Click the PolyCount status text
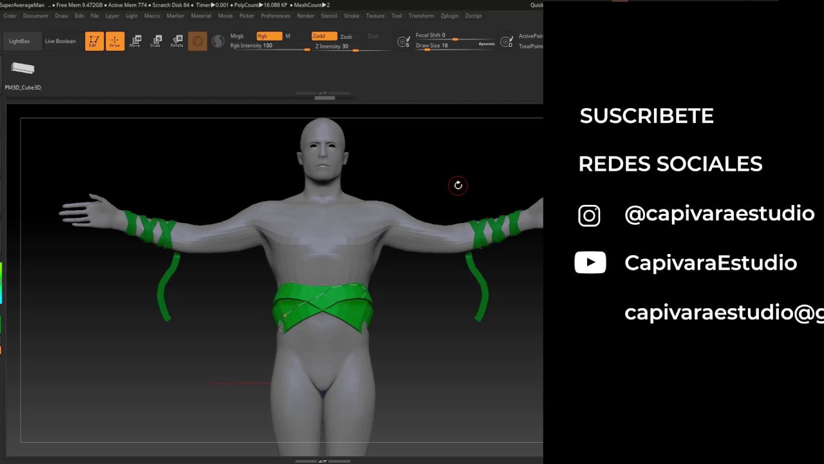Image resolution: width=824 pixels, height=464 pixels. (261, 5)
